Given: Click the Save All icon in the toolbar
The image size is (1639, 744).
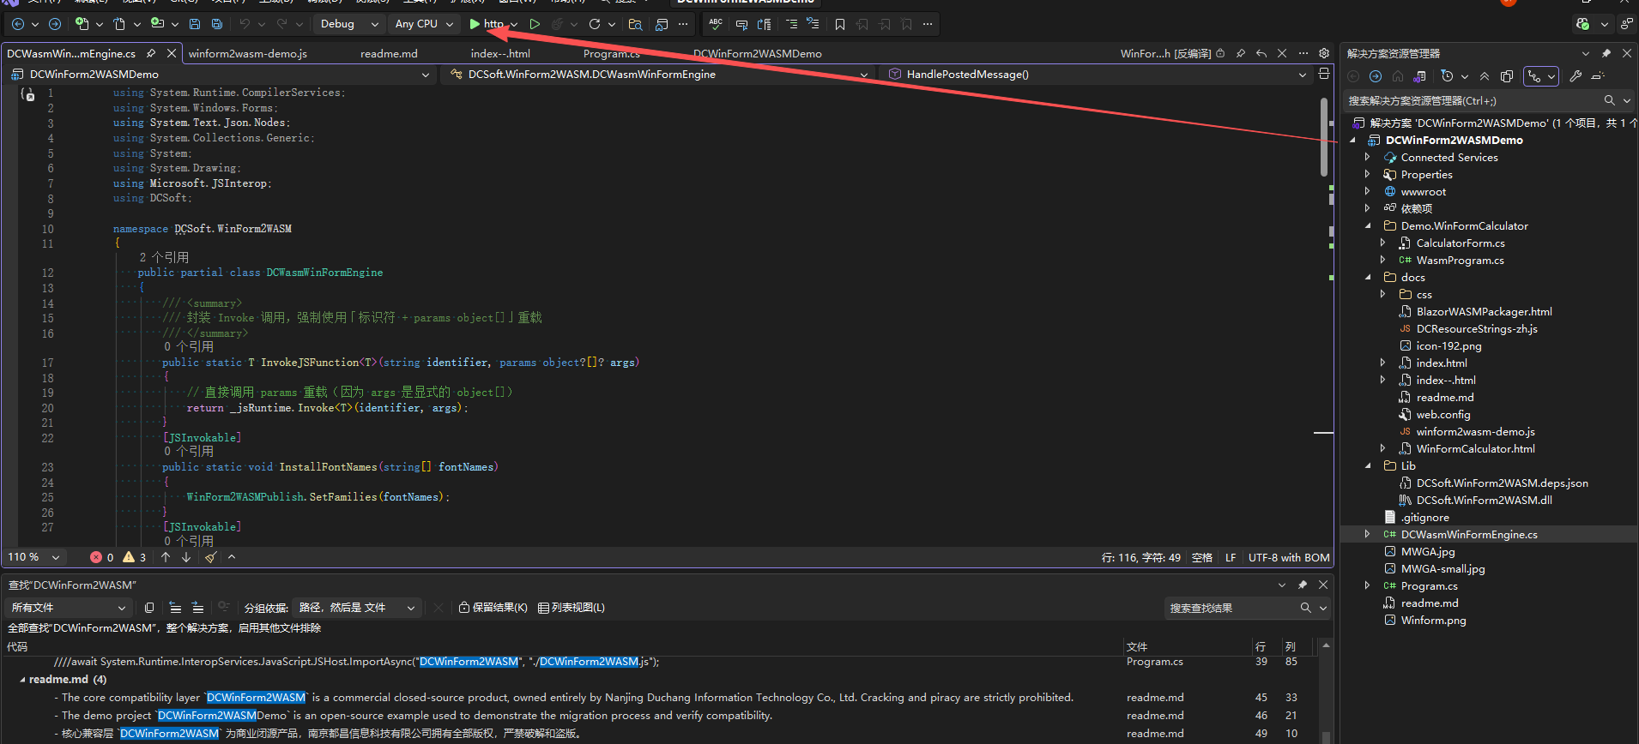Looking at the screenshot, I should point(217,24).
